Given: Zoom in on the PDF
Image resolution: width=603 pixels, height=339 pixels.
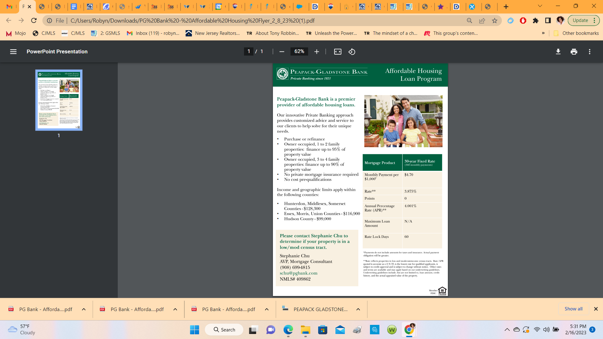Looking at the screenshot, I should pyautogui.click(x=317, y=51).
